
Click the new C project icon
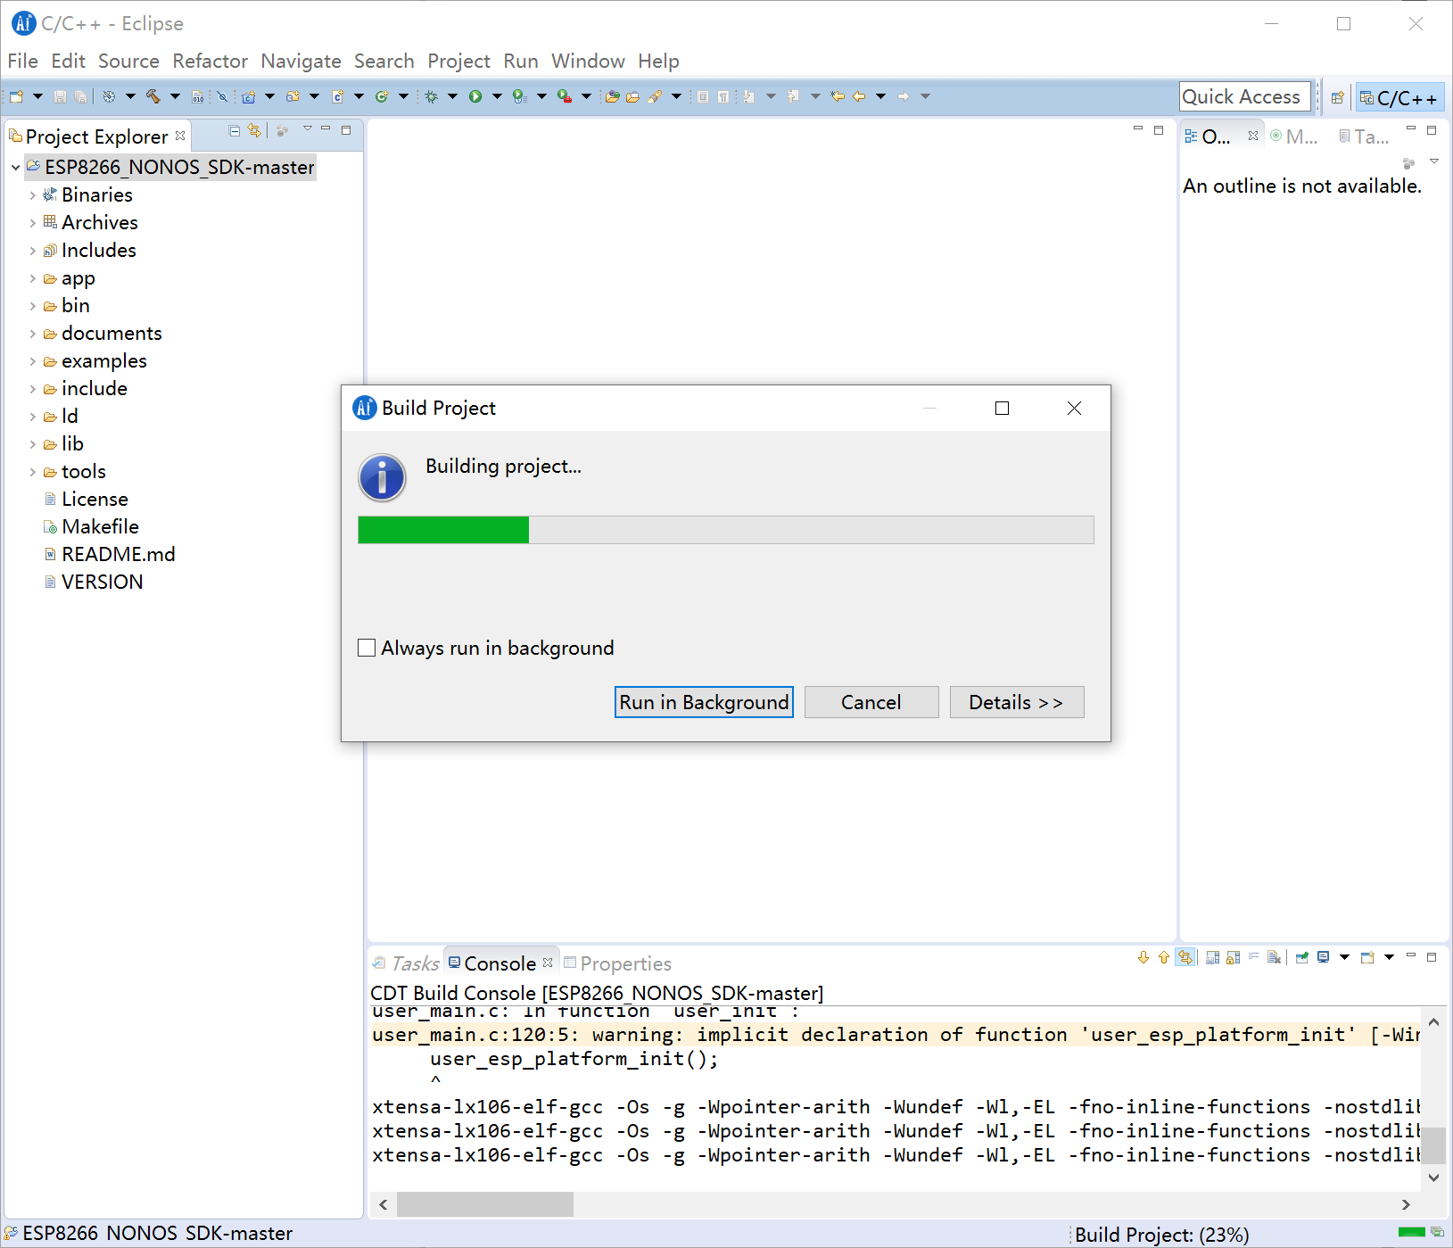pos(248,96)
